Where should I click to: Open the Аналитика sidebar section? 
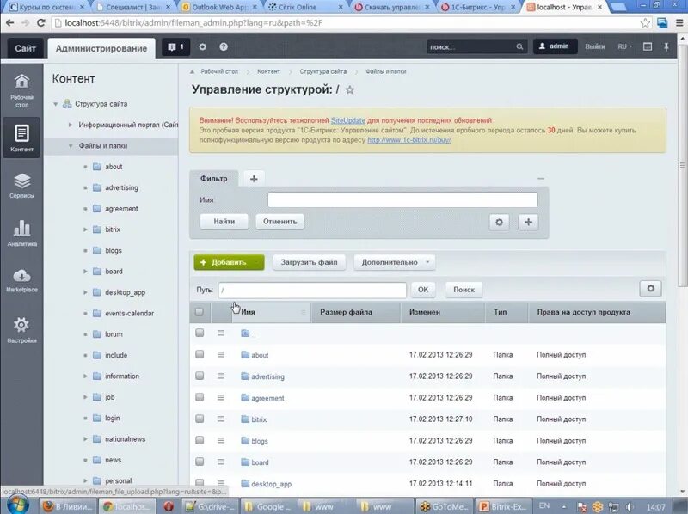click(21, 232)
